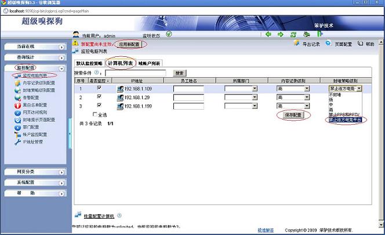
Task: Switch to the 默认监控策略 tab
Action: 89,63
